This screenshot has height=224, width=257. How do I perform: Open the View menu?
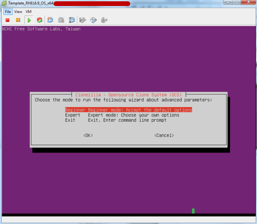click(18, 12)
